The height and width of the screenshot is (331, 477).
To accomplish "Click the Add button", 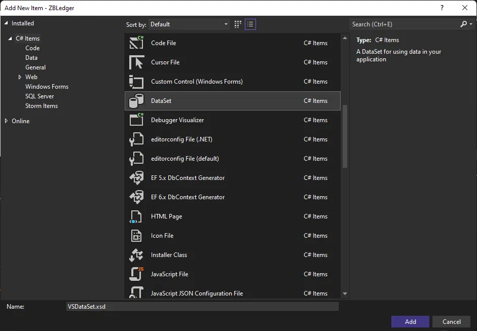I will [410, 321].
